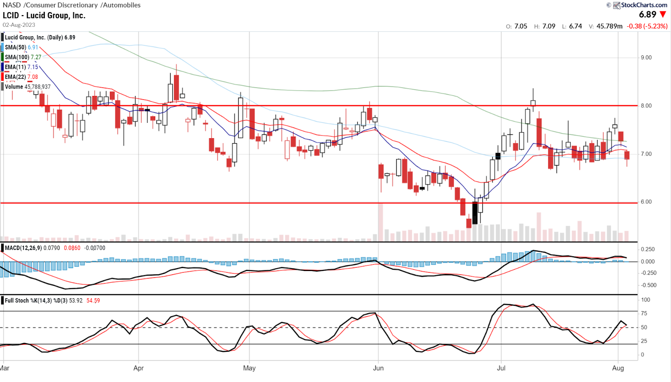Click the black Lucid Group (Daily) legend swatch
The width and height of the screenshot is (671, 382).
(x=2, y=37)
